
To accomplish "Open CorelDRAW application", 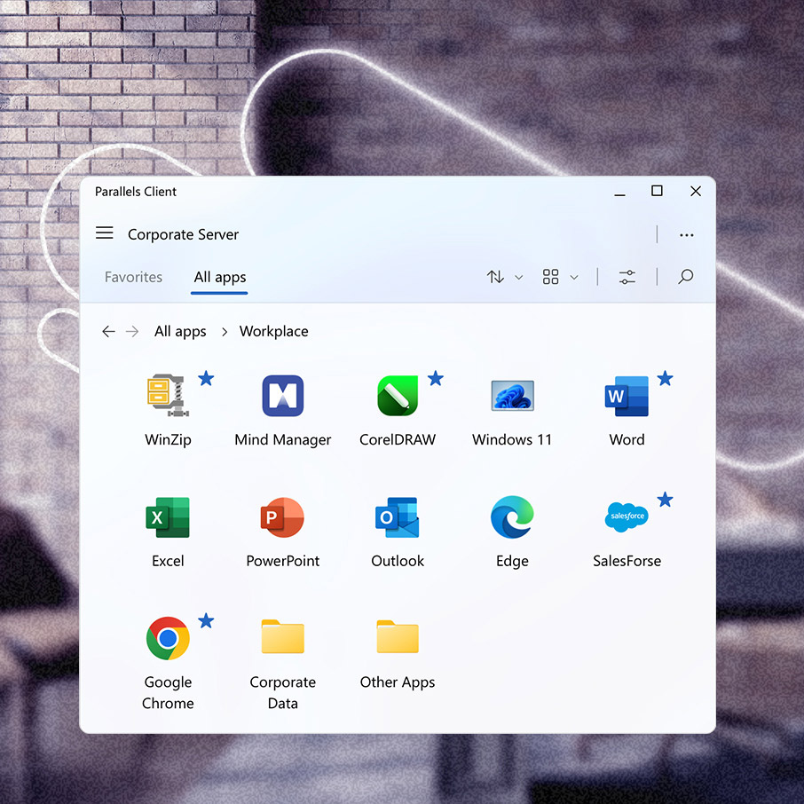I will (x=397, y=395).
